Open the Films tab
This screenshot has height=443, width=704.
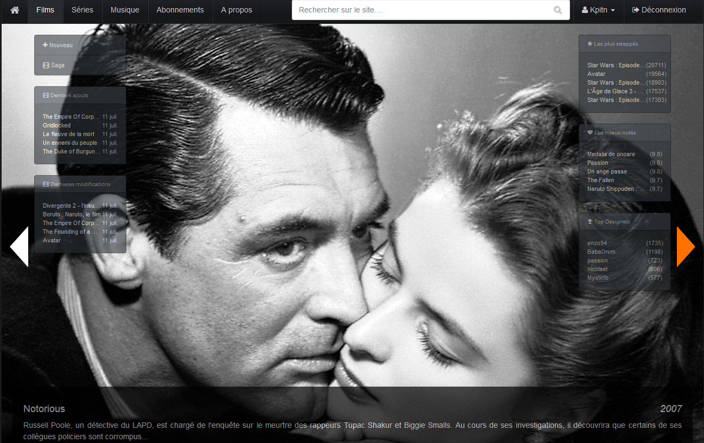coord(45,10)
